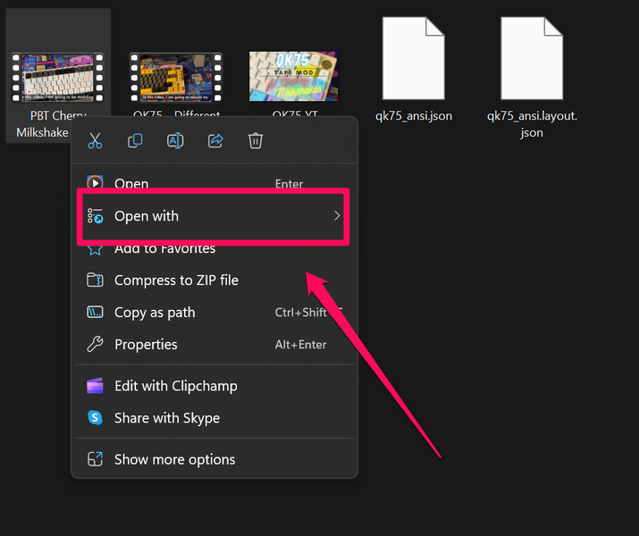Select the qk75_ansi.json file
The height and width of the screenshot is (536, 639).
tap(413, 63)
